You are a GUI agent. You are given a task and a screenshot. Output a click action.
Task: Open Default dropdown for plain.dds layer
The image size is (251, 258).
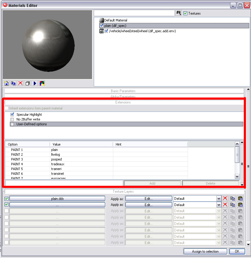[219, 199]
